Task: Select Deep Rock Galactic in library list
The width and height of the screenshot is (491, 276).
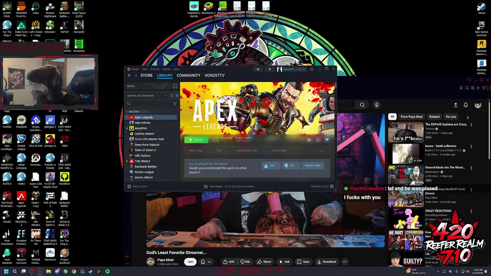Action: pyautogui.click(x=147, y=145)
